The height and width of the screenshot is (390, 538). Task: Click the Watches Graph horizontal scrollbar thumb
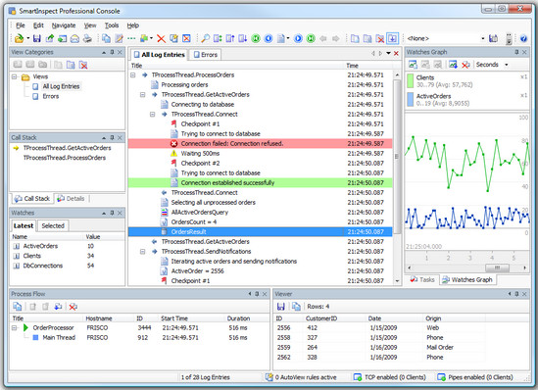497,268
